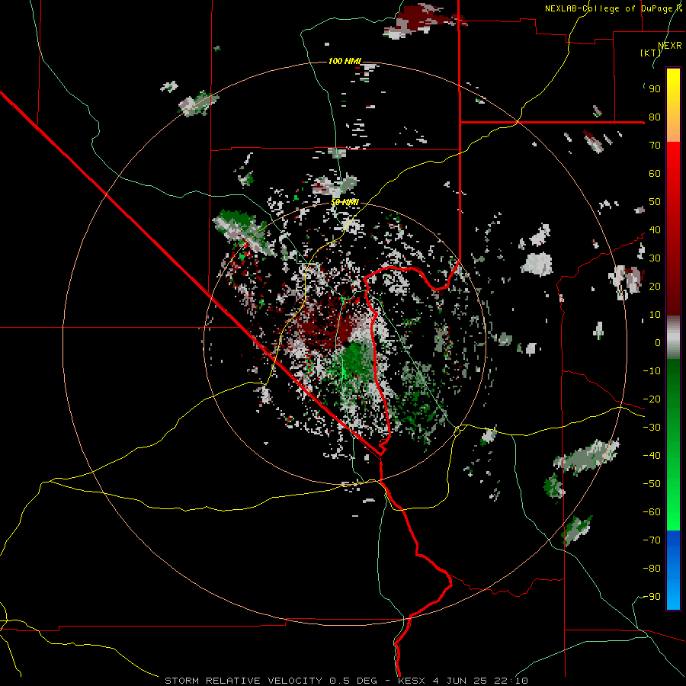Screen dimensions: 686x686
Task: Pick the -40 label on the color legend
Action: point(652,456)
